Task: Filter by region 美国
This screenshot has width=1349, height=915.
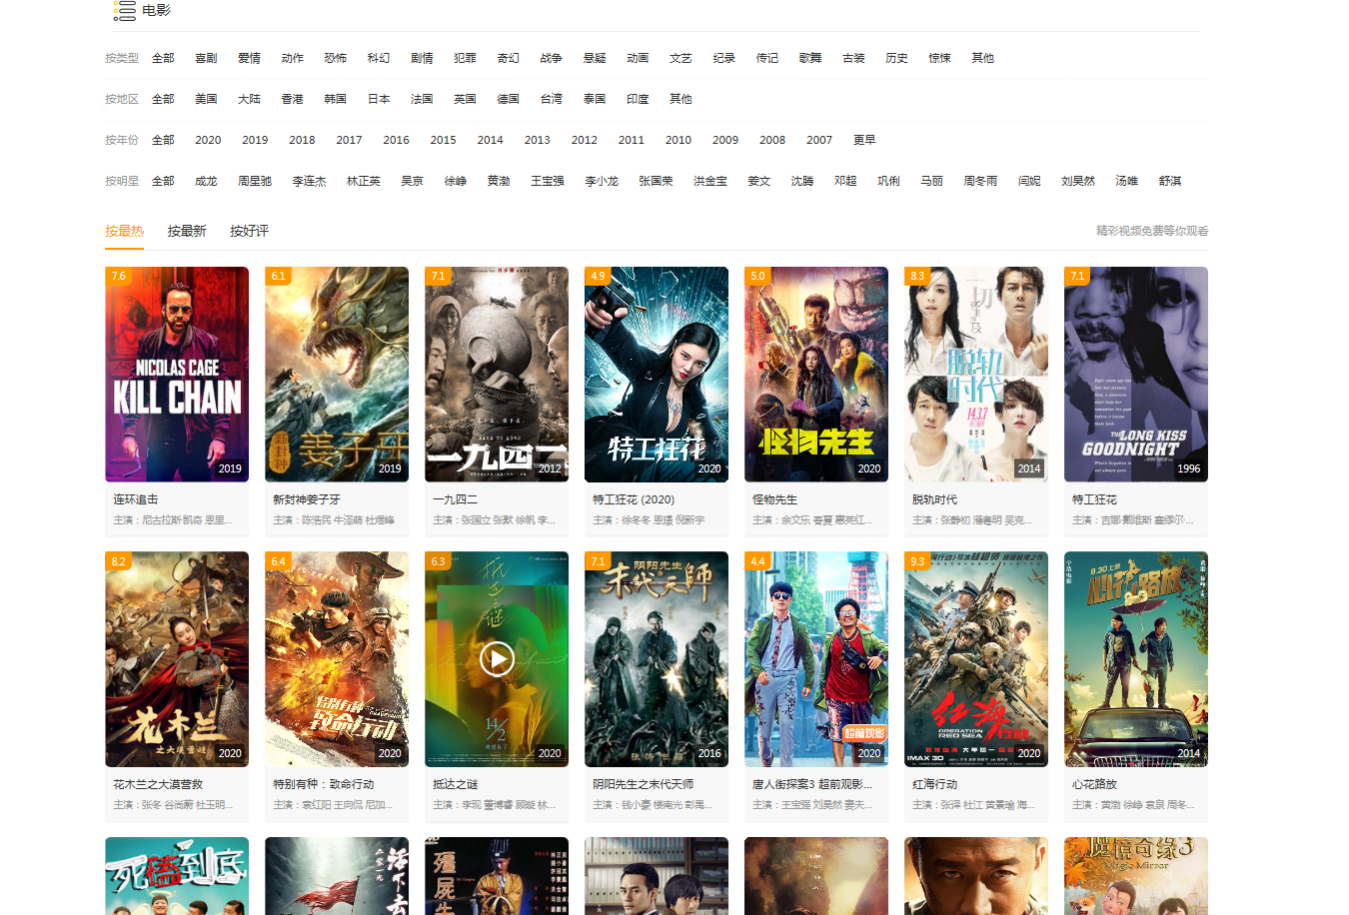Action: (x=206, y=99)
